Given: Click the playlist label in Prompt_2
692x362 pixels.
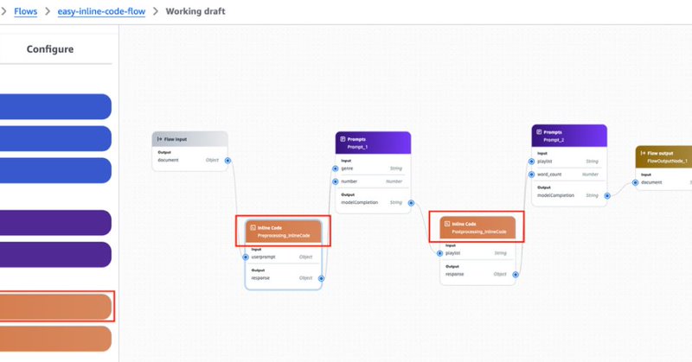Looking at the screenshot, I should coord(545,162).
